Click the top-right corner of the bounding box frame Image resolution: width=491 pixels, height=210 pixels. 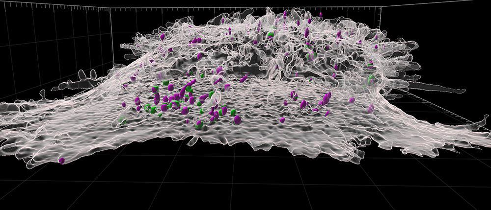[381, 7]
